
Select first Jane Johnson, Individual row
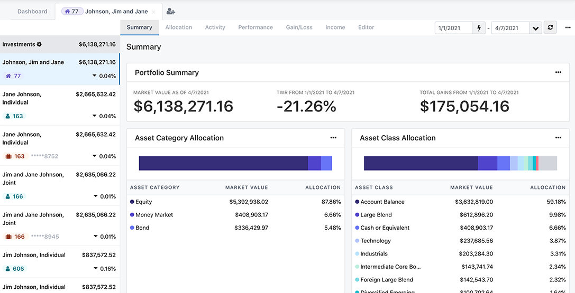60,106
